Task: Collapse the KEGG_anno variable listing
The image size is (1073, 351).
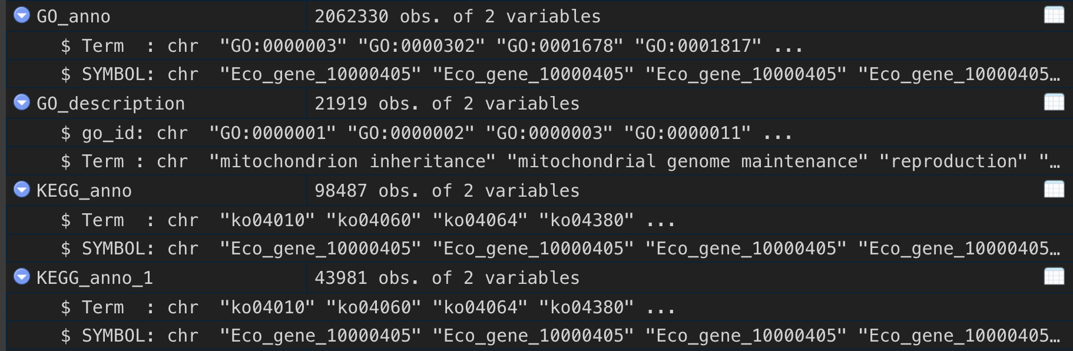Action: [22, 190]
